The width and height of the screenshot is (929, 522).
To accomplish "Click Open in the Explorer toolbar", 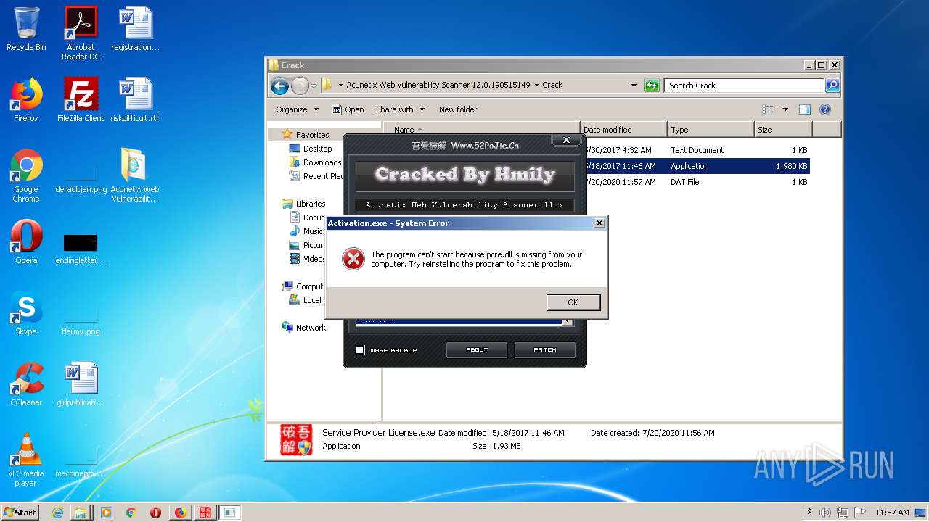I will click(348, 109).
